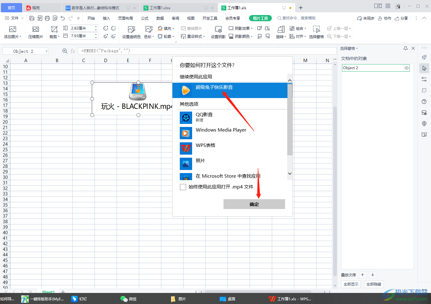Increase contrast with the filled circle plus icon
This screenshot has height=304, width=431.
[x=106, y=28]
